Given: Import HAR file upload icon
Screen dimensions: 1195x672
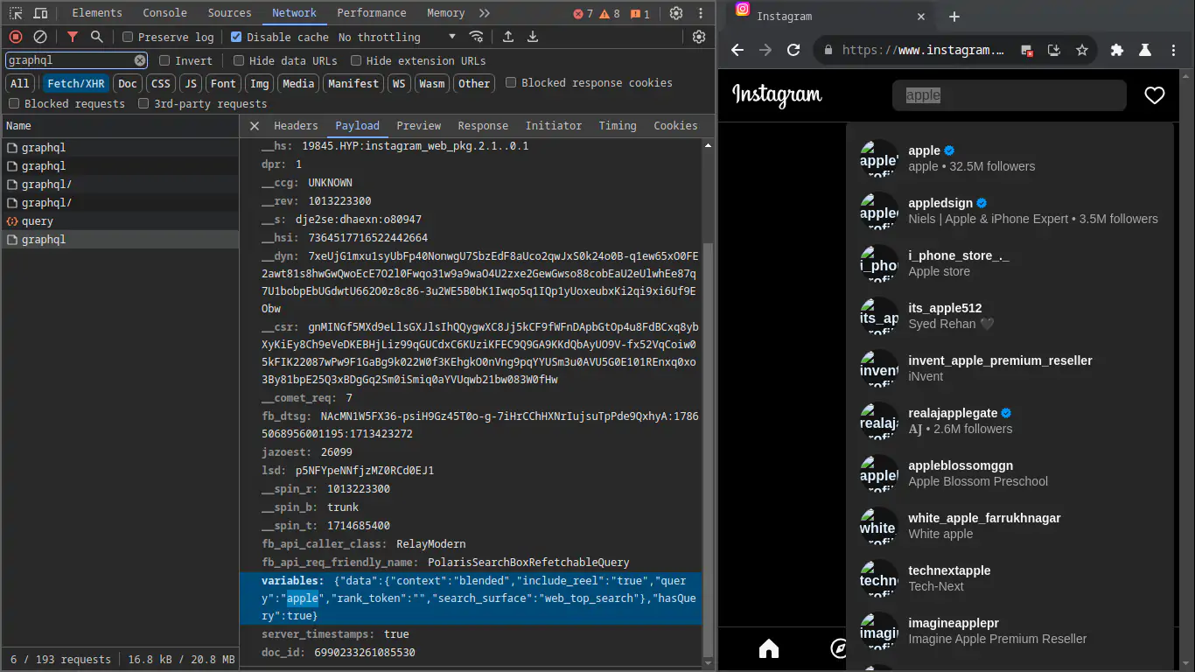Looking at the screenshot, I should tap(507, 37).
